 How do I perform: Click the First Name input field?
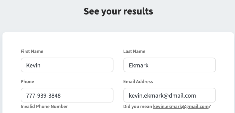coord(67,65)
